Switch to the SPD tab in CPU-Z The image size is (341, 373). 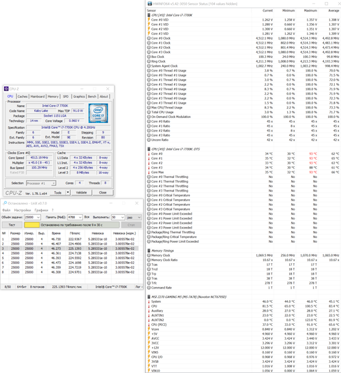click(x=65, y=96)
